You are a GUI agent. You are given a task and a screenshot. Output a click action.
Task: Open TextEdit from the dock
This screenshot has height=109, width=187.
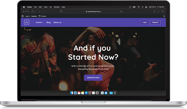94,93
